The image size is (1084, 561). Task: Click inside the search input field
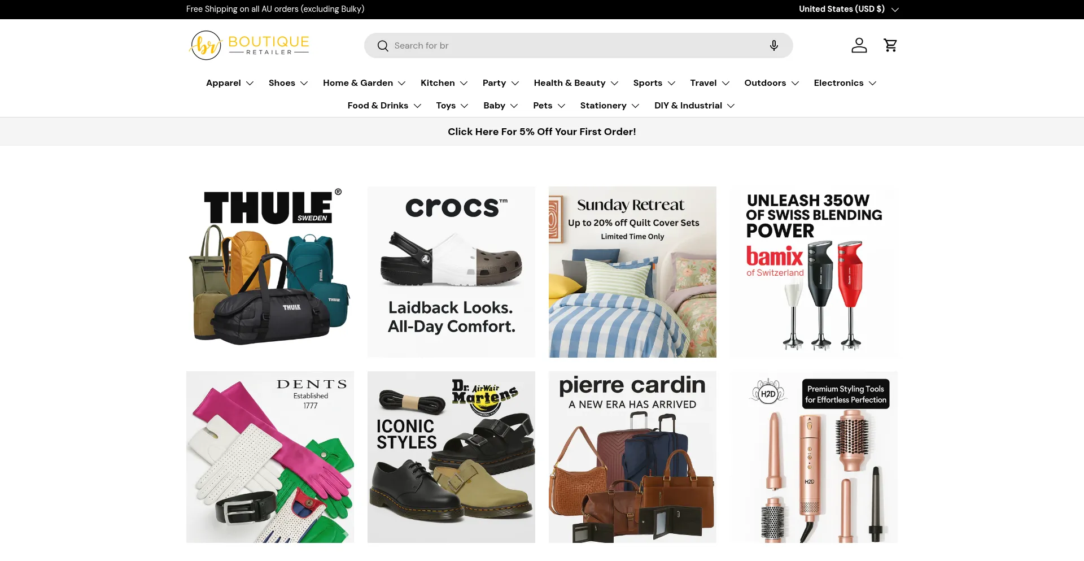576,46
